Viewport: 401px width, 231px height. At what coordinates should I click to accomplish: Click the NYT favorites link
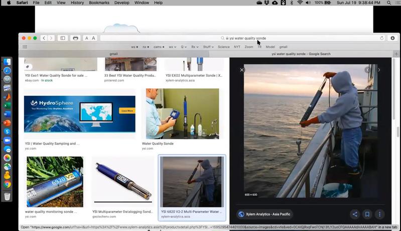237,47
